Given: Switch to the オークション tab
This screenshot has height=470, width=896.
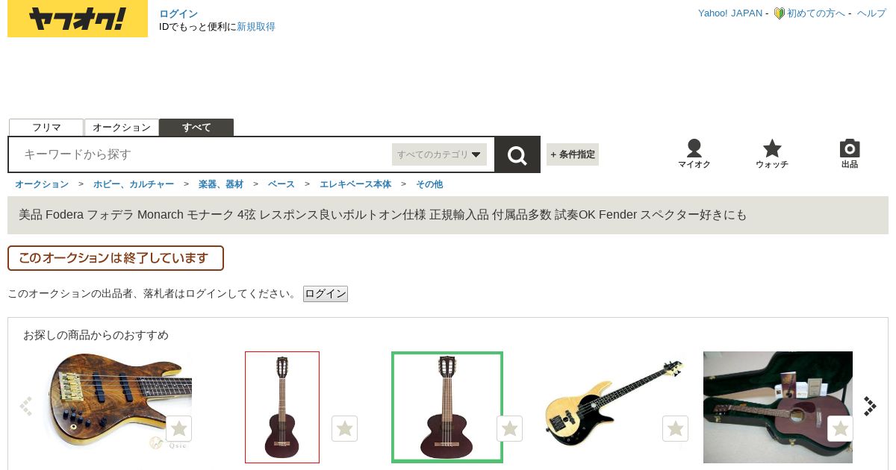Looking at the screenshot, I should pyautogui.click(x=122, y=128).
